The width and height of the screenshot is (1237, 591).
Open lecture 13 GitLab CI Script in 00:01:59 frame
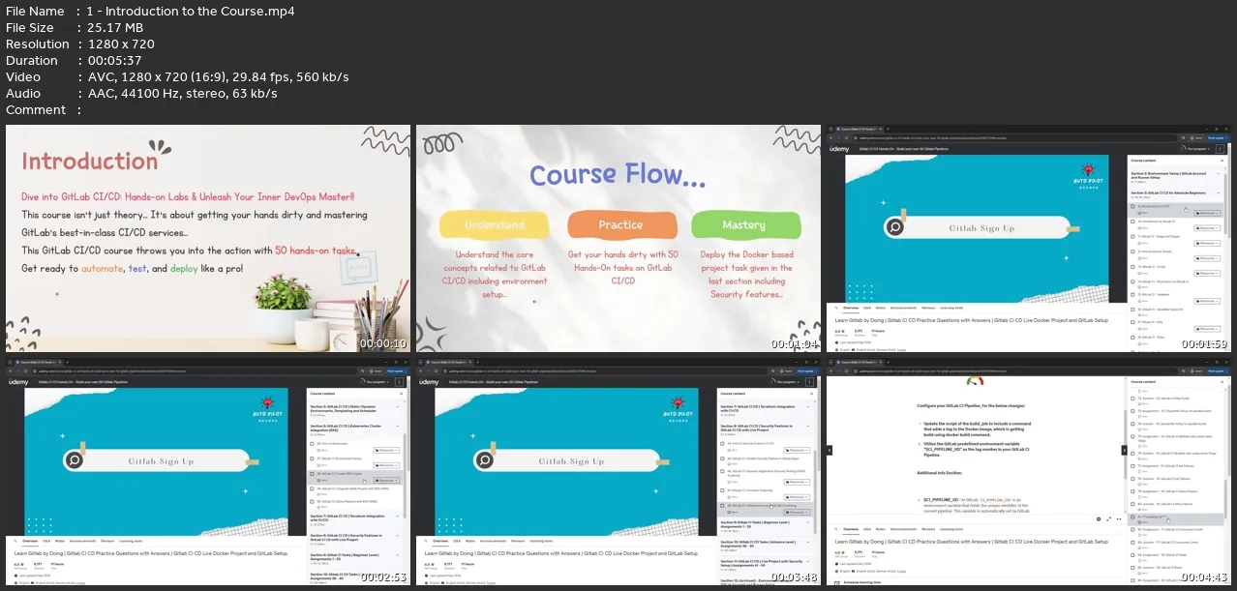tap(1152, 266)
